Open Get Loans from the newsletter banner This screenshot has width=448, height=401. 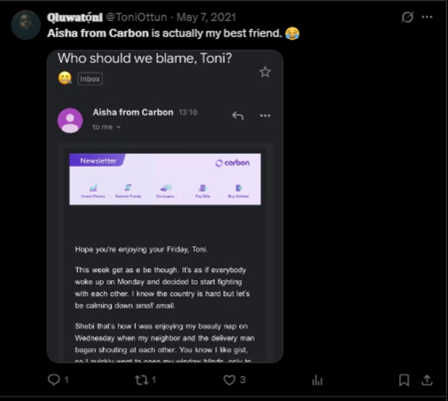166,189
